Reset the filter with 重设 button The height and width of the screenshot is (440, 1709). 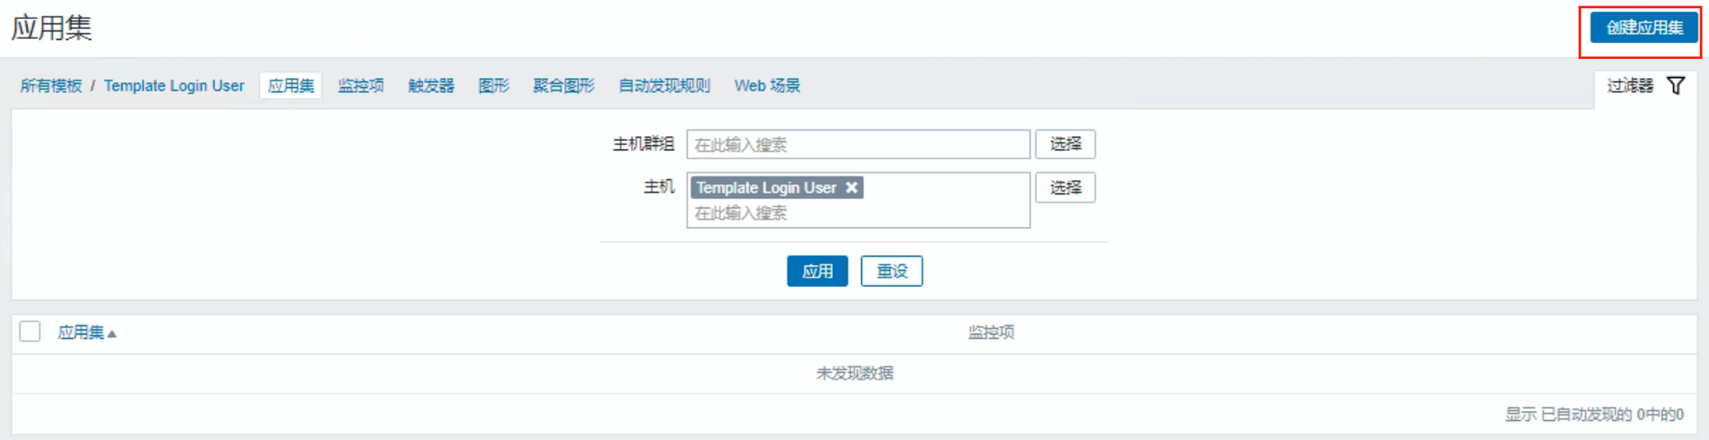(x=891, y=271)
